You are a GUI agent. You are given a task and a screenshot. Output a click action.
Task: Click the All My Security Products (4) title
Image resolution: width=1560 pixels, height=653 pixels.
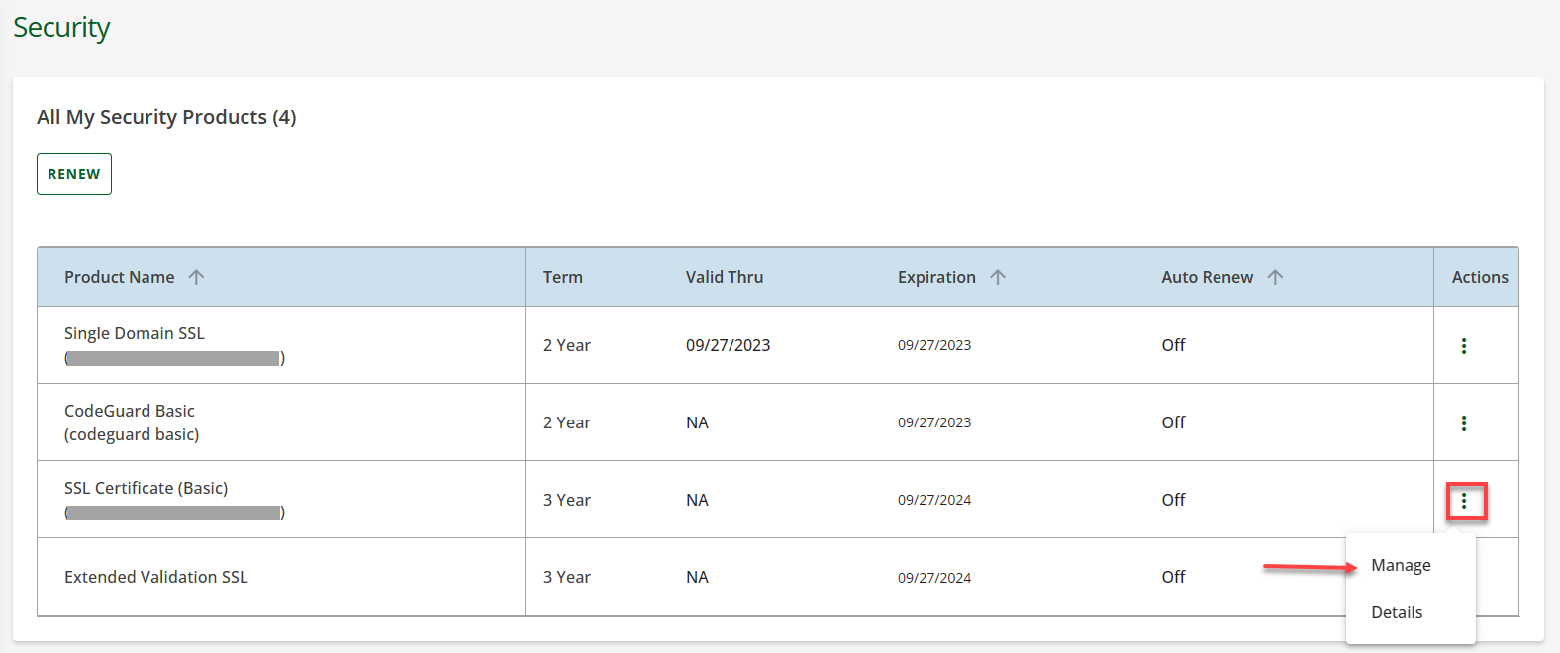click(166, 117)
